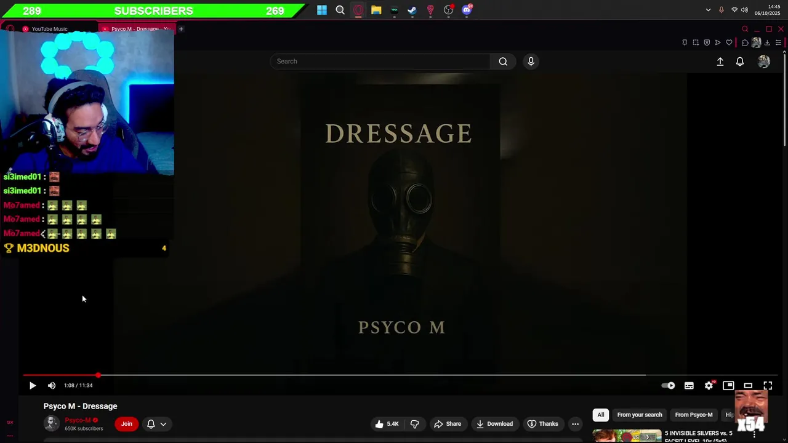
Task: Click the Share button
Action: point(448,424)
